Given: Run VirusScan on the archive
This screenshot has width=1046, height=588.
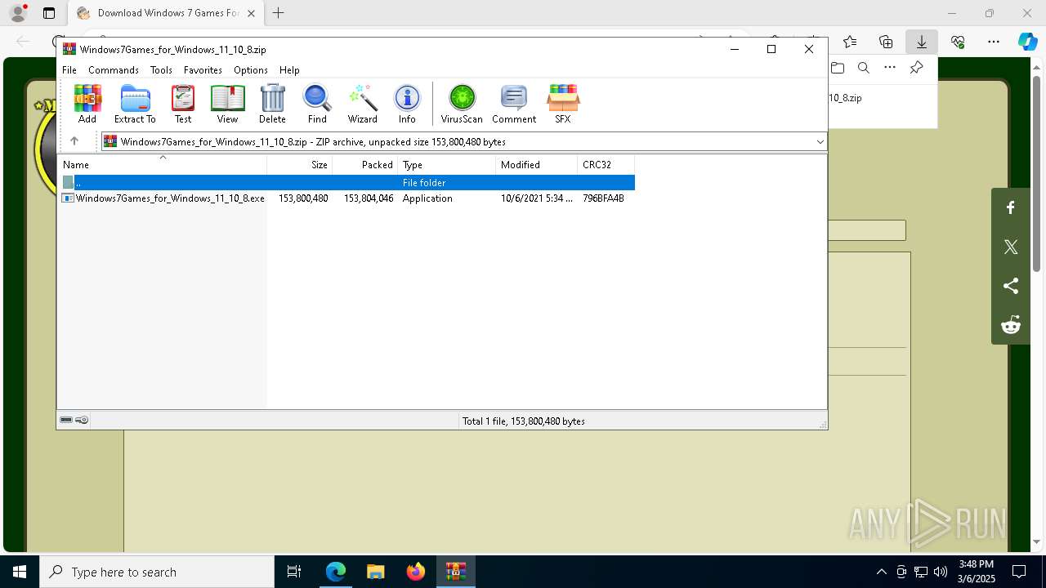Looking at the screenshot, I should point(462,104).
